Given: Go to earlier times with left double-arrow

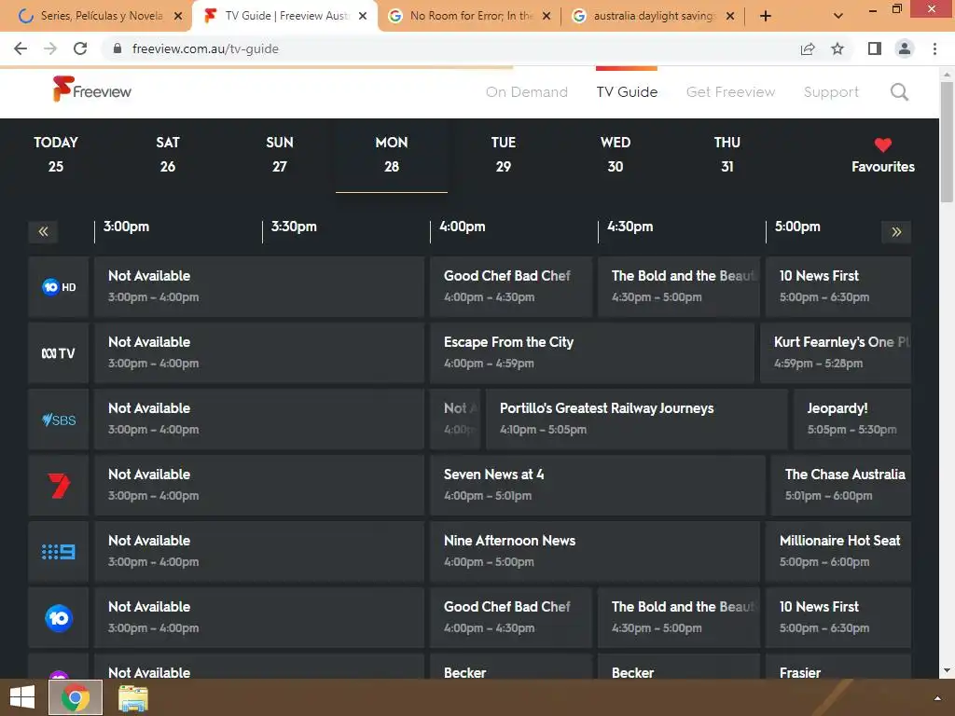Looking at the screenshot, I should pyautogui.click(x=43, y=232).
